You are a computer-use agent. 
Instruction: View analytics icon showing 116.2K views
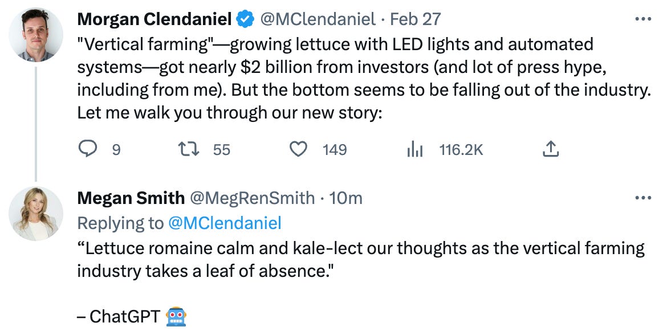click(414, 149)
